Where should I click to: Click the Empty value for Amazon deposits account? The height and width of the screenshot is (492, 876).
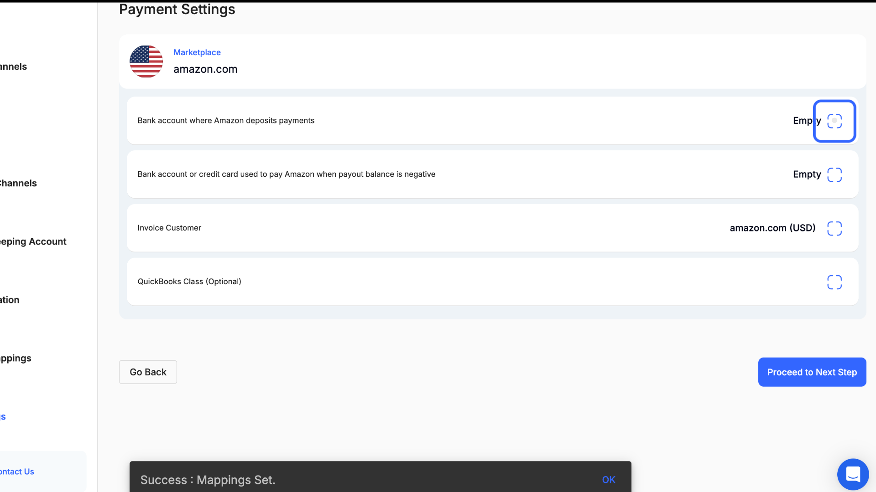pos(807,121)
